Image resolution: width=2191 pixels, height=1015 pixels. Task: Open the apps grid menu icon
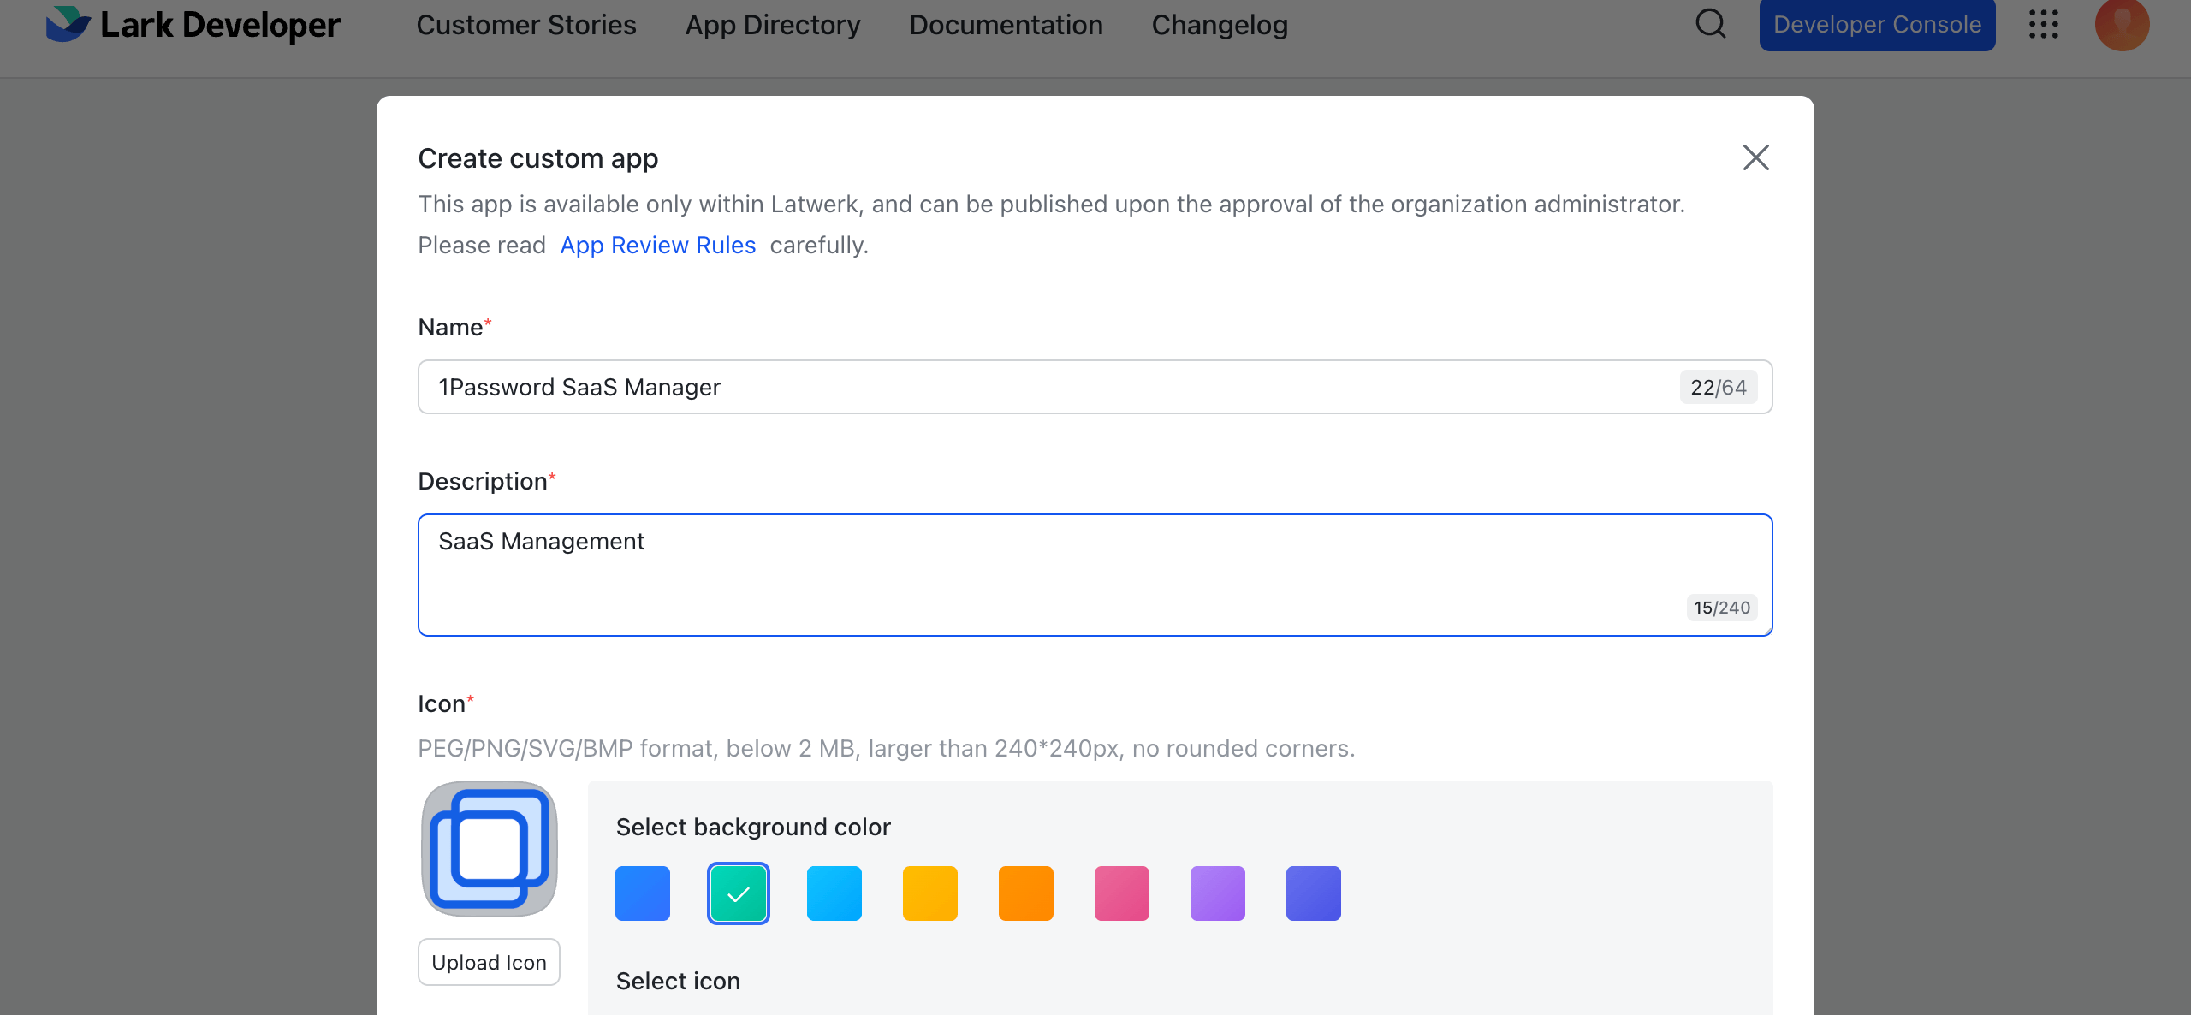click(x=2043, y=24)
